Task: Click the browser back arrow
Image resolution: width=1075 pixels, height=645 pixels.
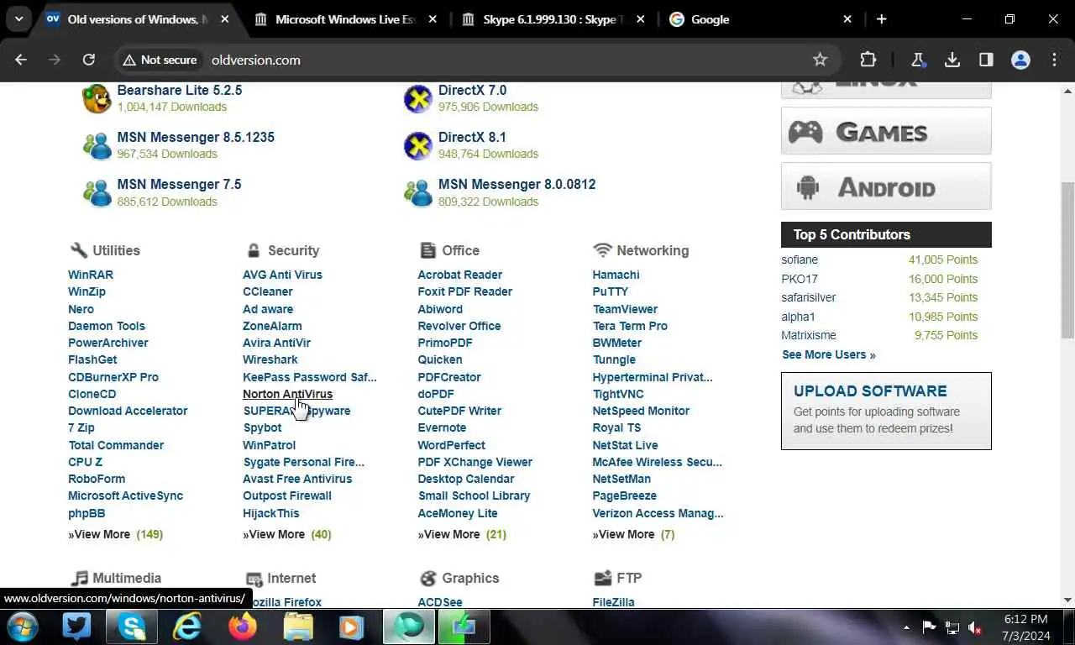Action: click(x=21, y=60)
